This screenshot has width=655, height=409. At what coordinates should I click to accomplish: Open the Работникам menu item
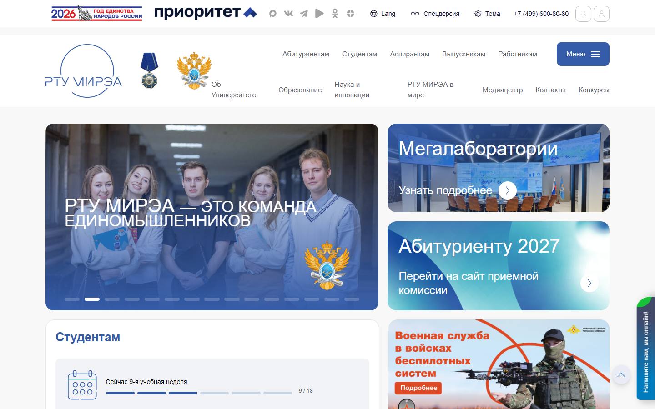tap(518, 54)
